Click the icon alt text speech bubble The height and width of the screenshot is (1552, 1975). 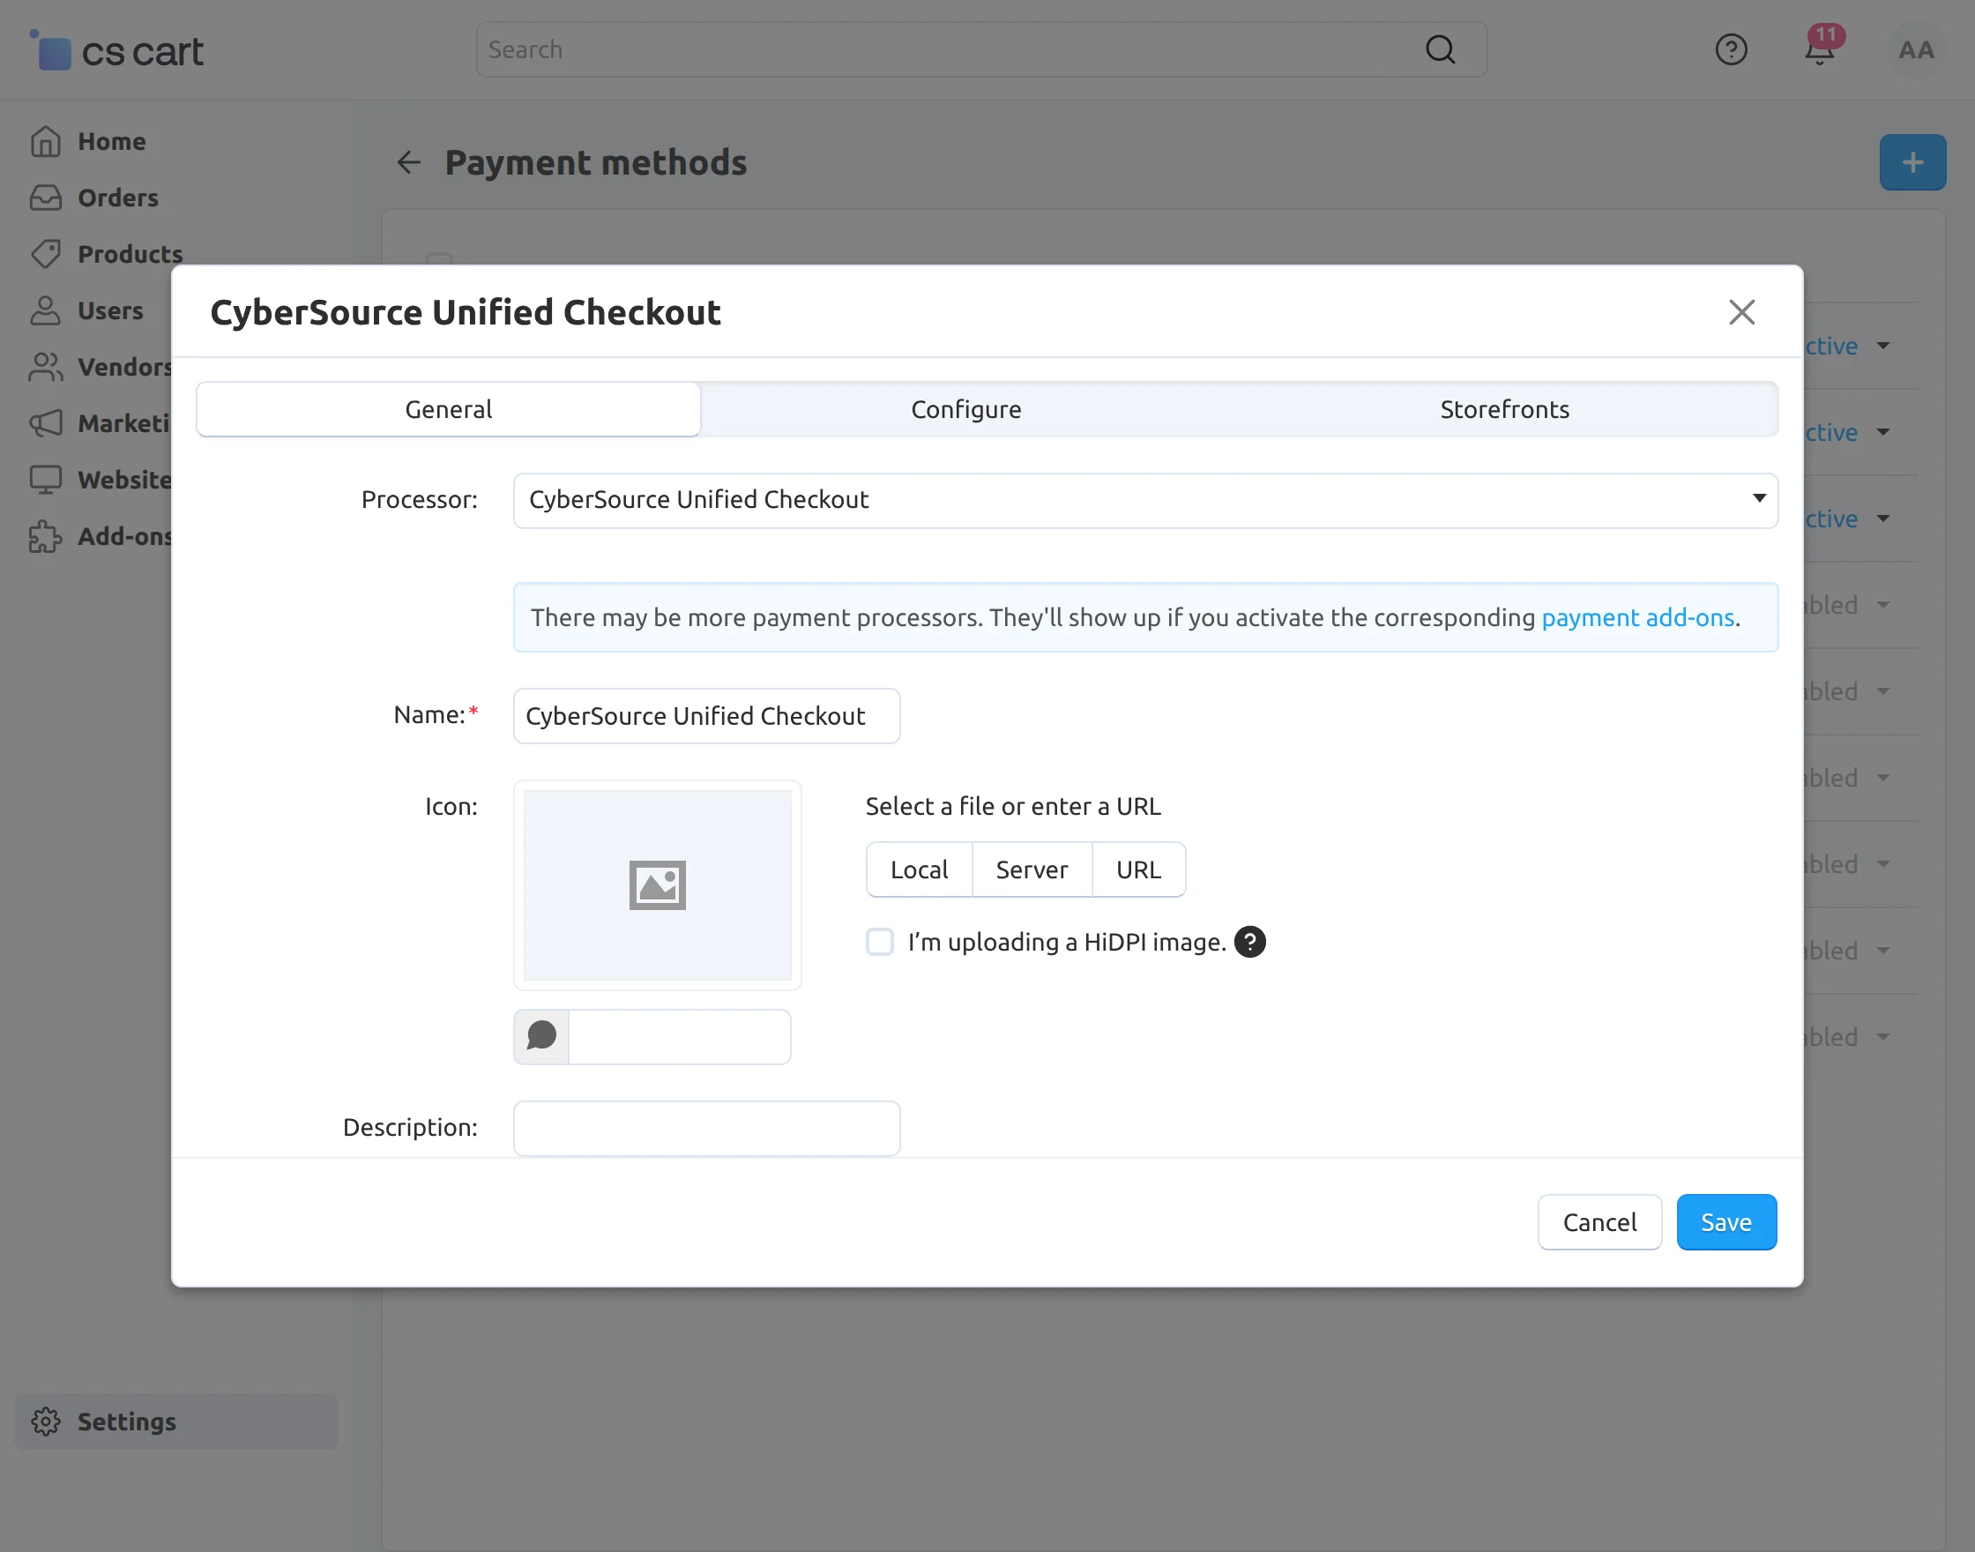pyautogui.click(x=541, y=1036)
